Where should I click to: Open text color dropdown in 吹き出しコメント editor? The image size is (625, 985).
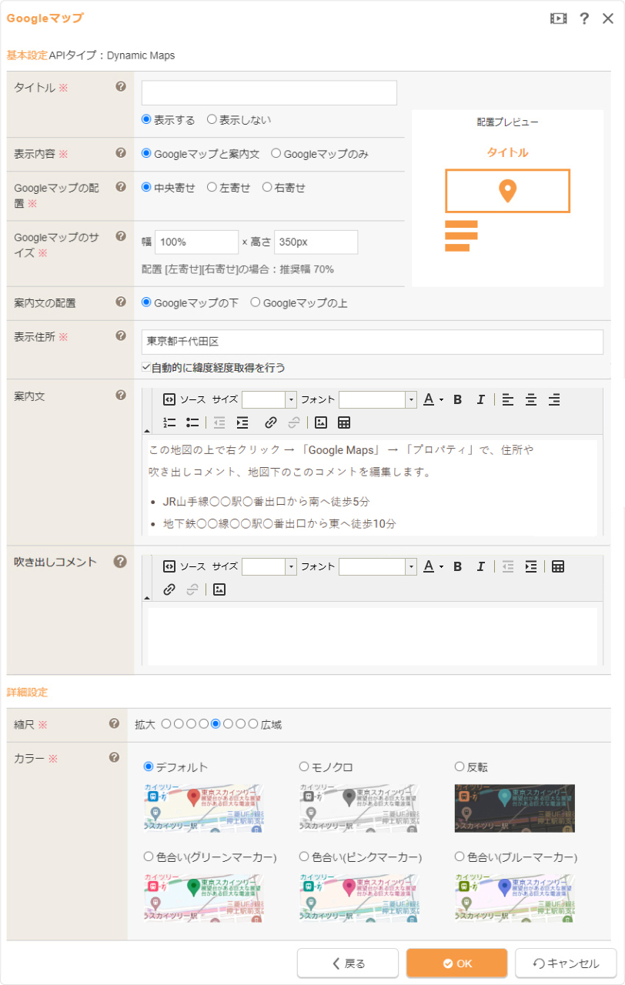click(x=433, y=566)
